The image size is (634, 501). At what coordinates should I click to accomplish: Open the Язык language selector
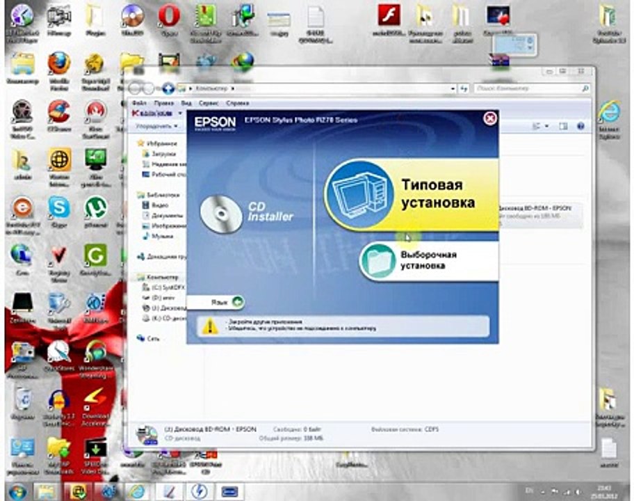[216, 302]
